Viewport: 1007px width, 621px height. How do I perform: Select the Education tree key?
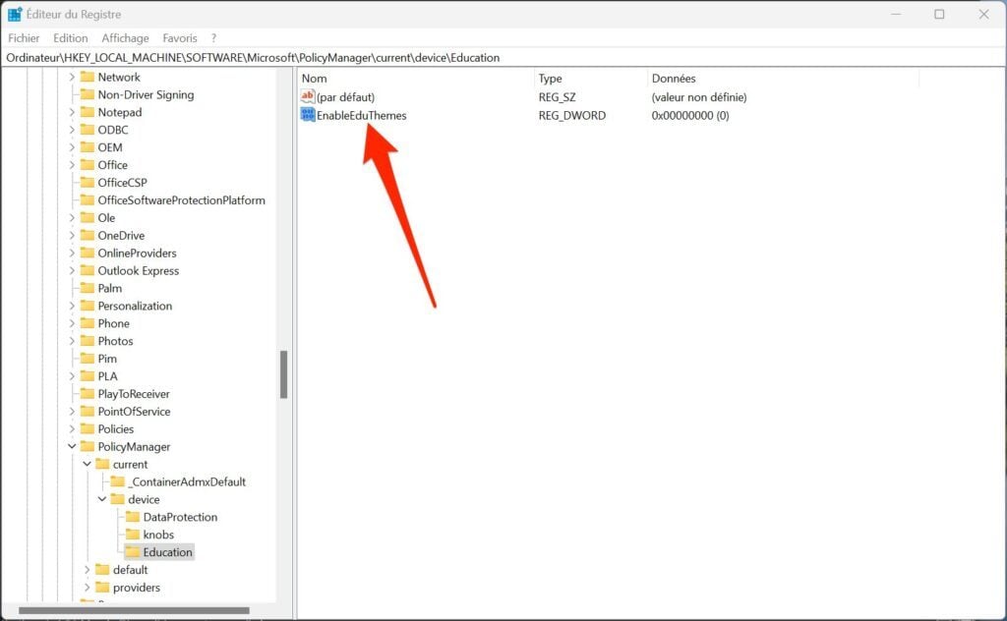pos(167,552)
